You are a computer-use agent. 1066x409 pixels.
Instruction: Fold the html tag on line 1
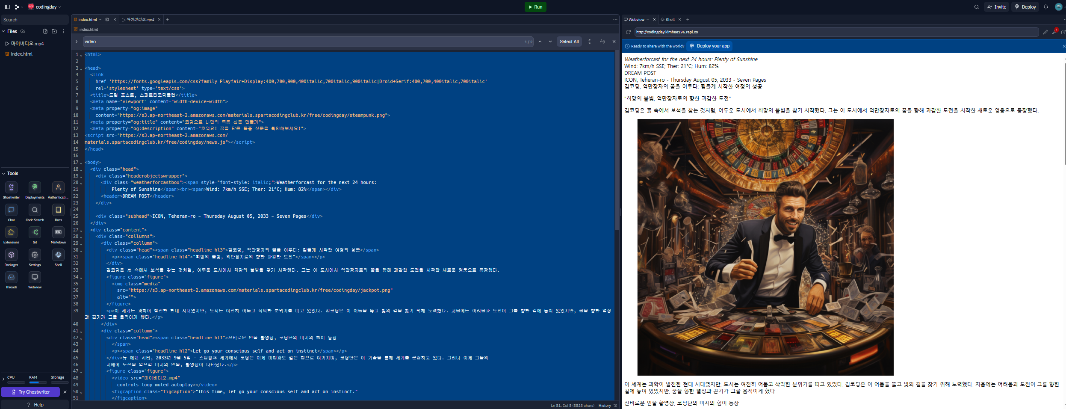point(81,55)
